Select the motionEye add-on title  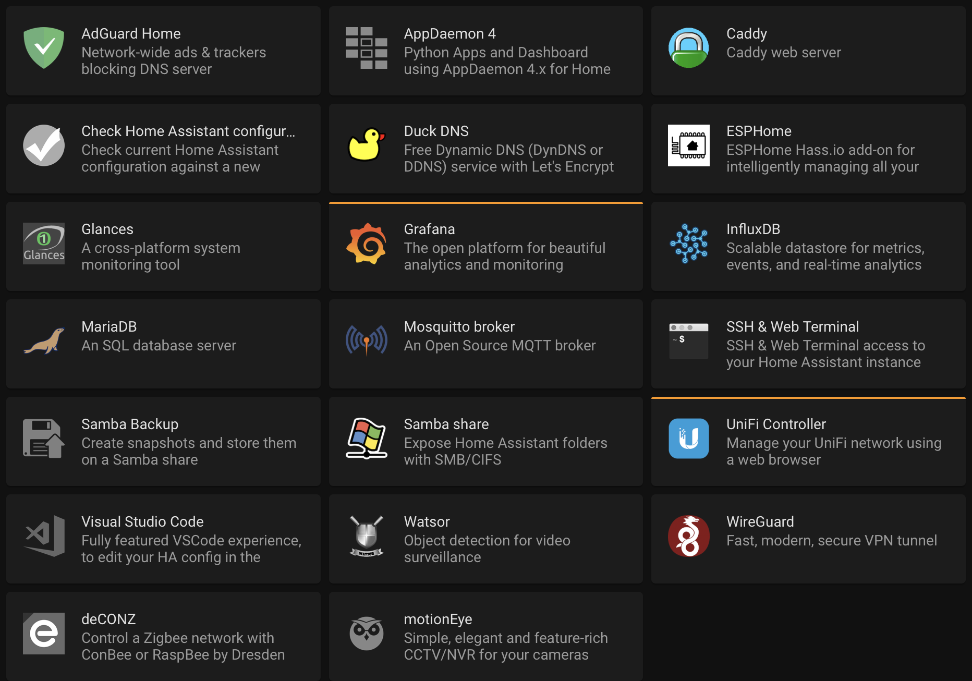coord(438,619)
